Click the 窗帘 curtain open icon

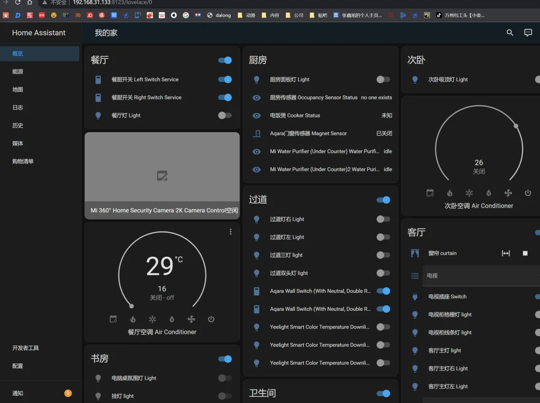[x=506, y=253]
